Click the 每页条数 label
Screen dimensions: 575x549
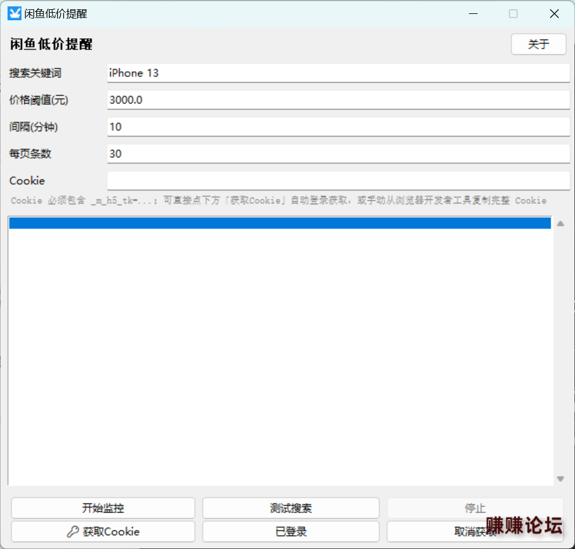point(30,153)
